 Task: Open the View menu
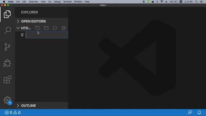(x=43, y=2)
